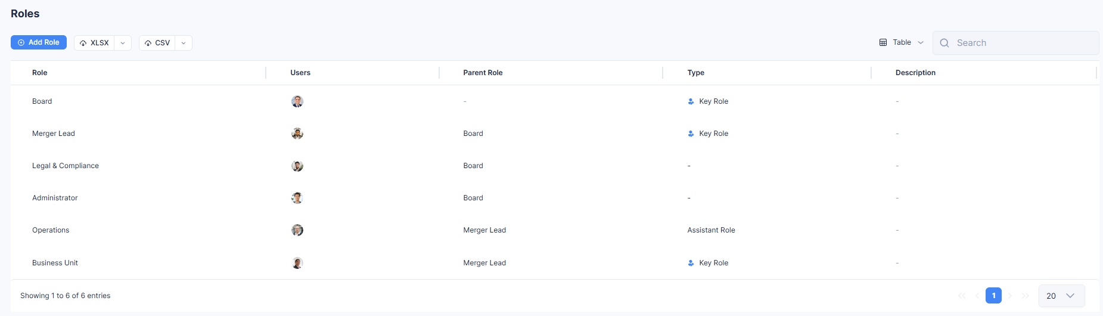The image size is (1103, 316).
Task: Click the table grid view icon
Action: 883,42
